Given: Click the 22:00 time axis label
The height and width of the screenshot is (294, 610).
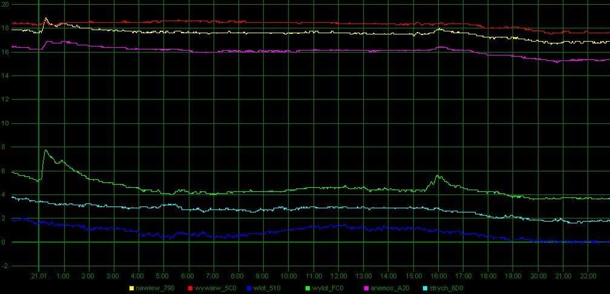Looking at the screenshot, I should 589,276.
